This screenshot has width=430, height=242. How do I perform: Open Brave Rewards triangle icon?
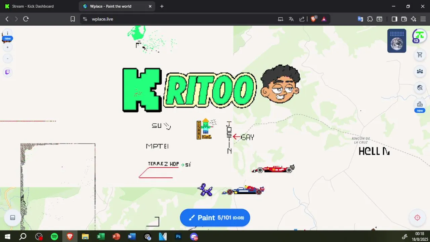324,19
